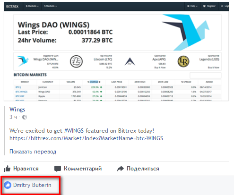234x195 pixels.
Task: Open the BTC-WINGS market link
Action: coord(21,92)
